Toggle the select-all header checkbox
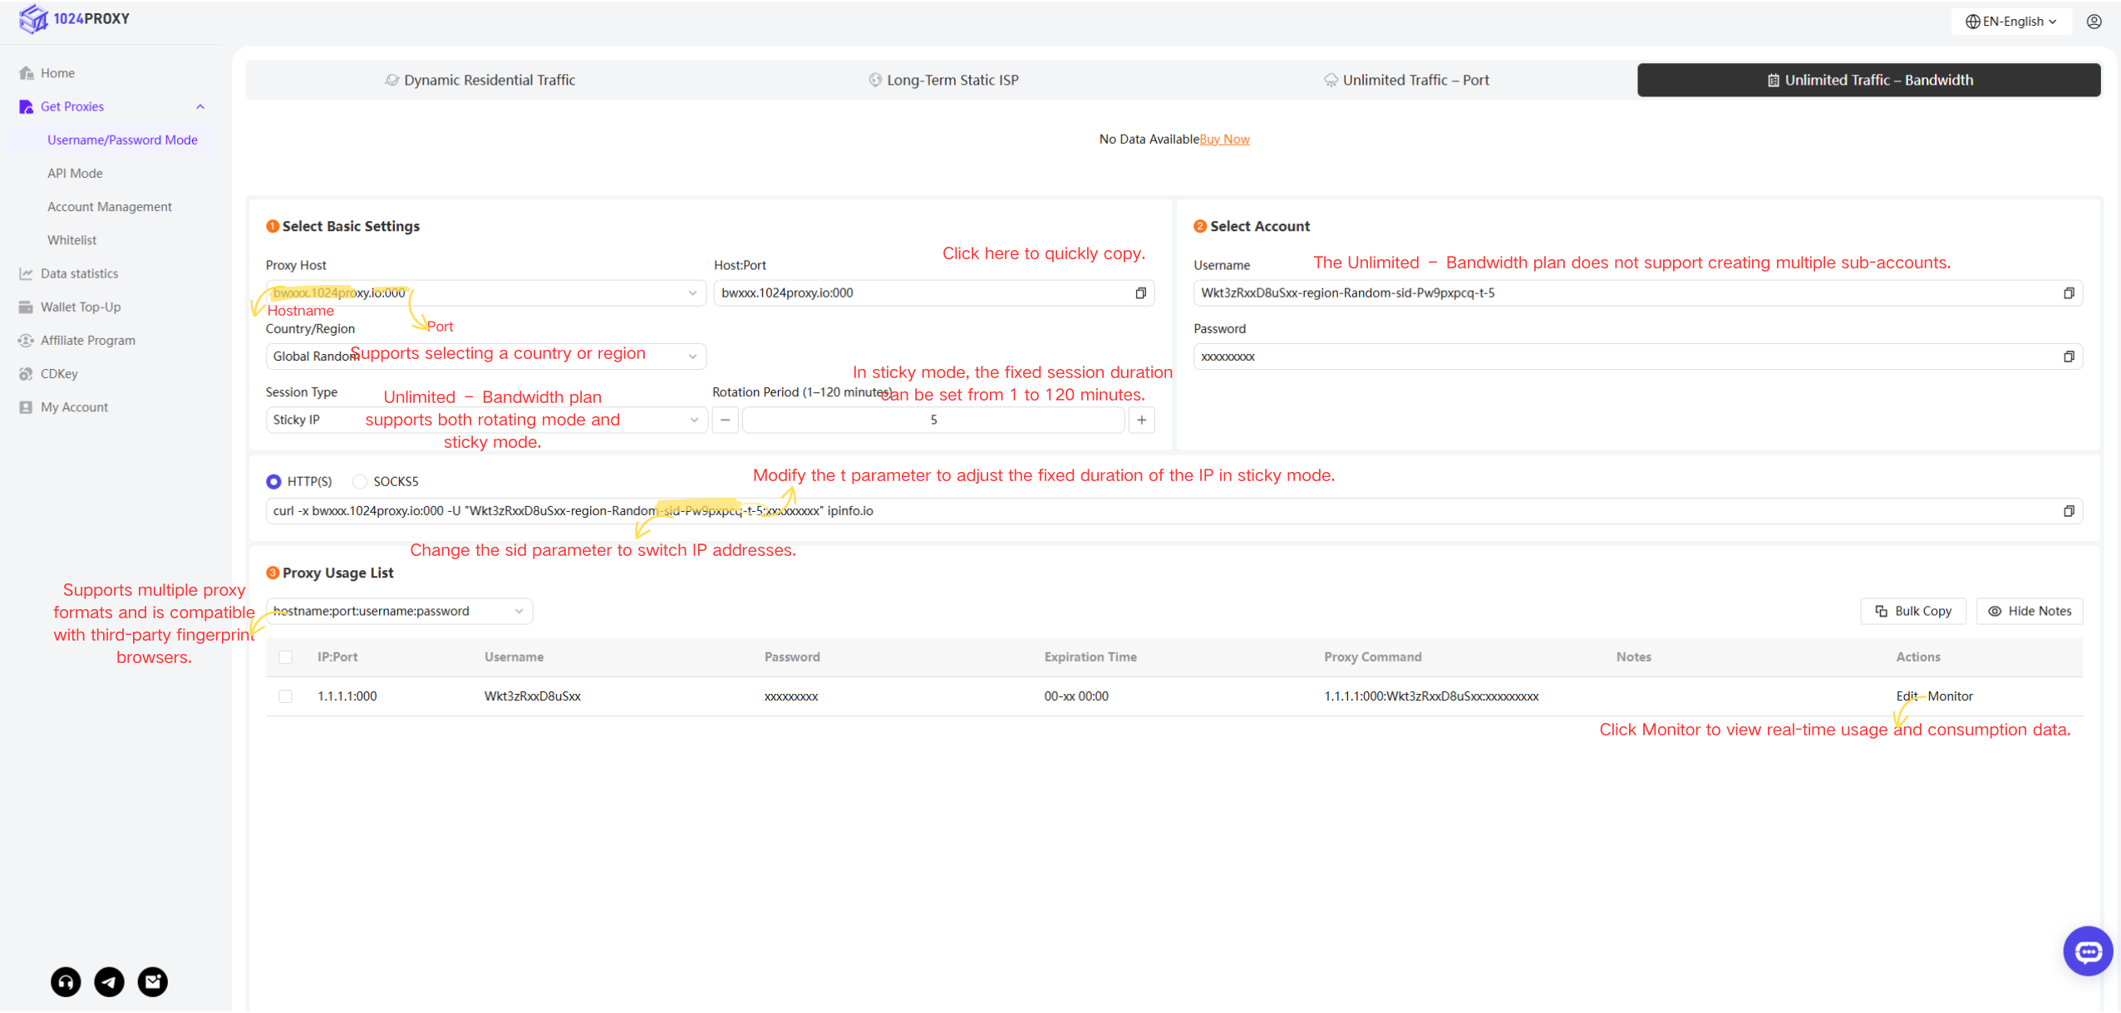 285,657
